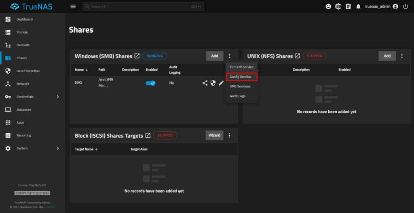Open the jobs clipboard icon in header
414x213 pixels.
pyautogui.click(x=348, y=6)
